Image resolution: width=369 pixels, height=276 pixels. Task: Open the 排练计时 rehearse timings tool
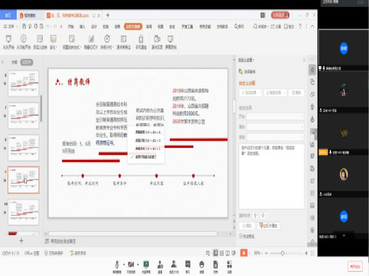(x=107, y=40)
